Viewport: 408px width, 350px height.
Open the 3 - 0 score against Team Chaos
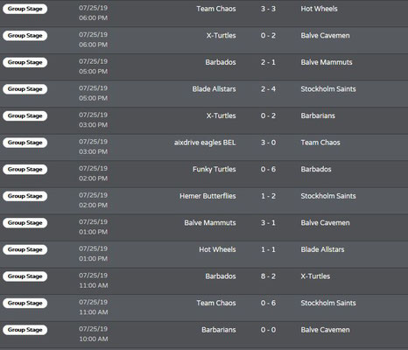[268, 143]
